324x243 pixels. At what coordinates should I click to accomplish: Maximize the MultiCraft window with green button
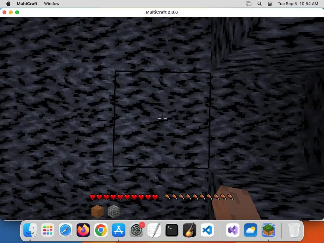(17, 12)
